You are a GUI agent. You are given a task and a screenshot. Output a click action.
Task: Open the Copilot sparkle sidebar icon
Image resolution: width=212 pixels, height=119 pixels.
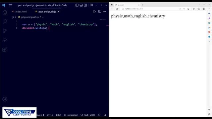209,18
